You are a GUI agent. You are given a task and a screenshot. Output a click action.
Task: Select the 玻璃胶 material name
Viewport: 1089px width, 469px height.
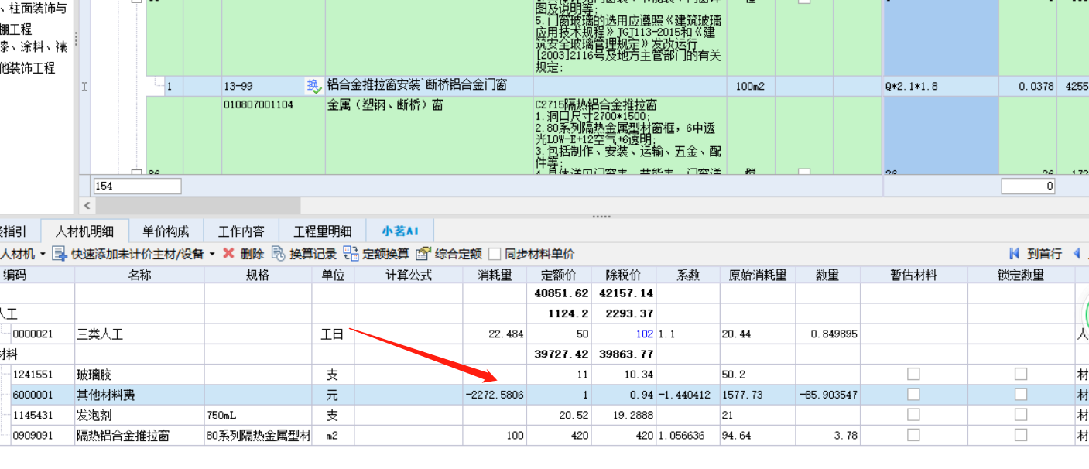pyautogui.click(x=94, y=375)
